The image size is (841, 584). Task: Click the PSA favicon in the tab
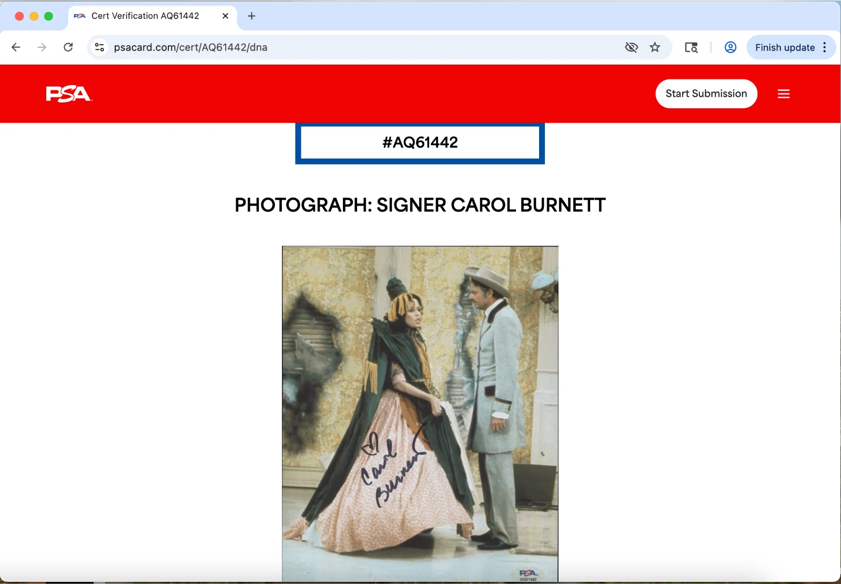[x=79, y=16]
